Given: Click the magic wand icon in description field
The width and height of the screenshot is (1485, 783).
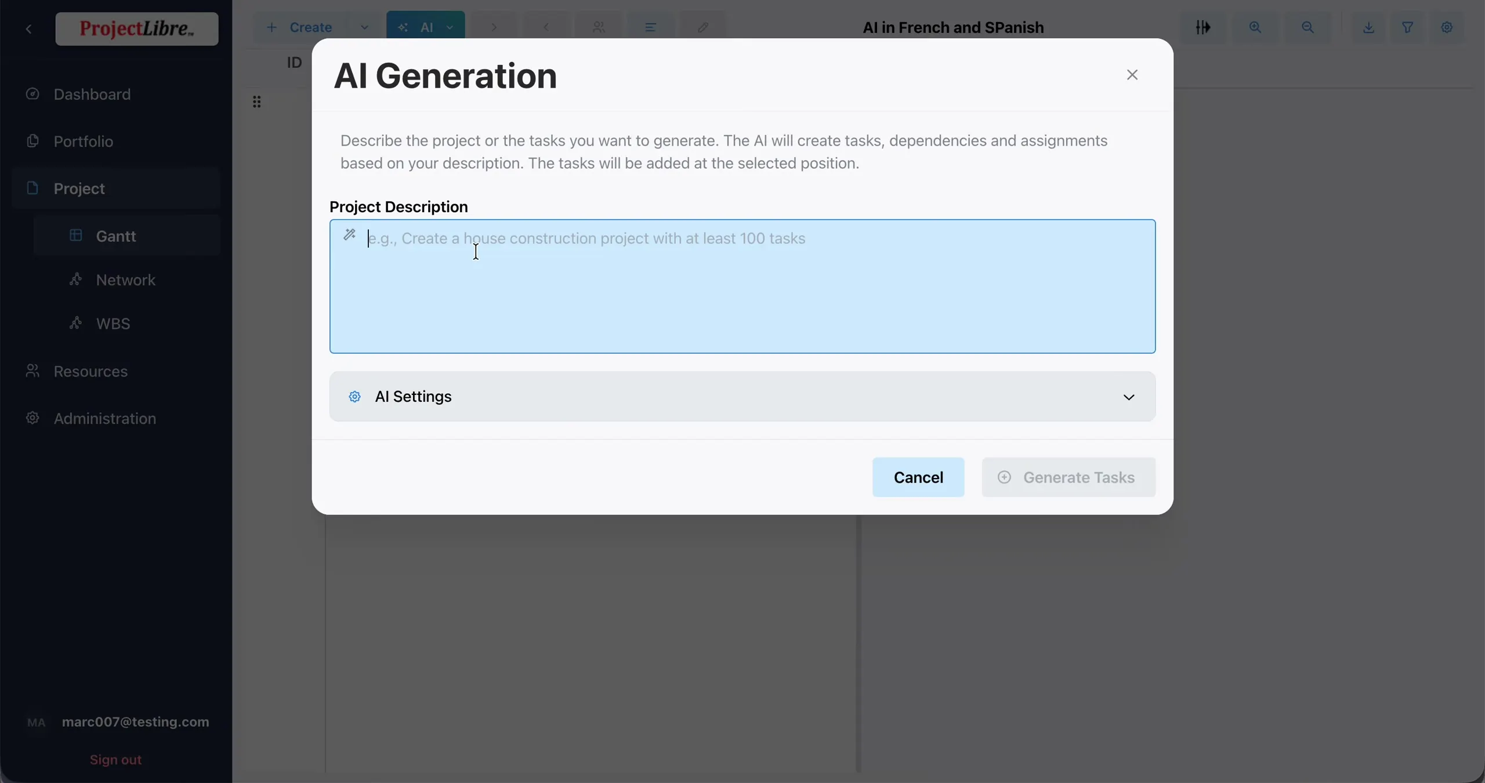Looking at the screenshot, I should coord(349,235).
